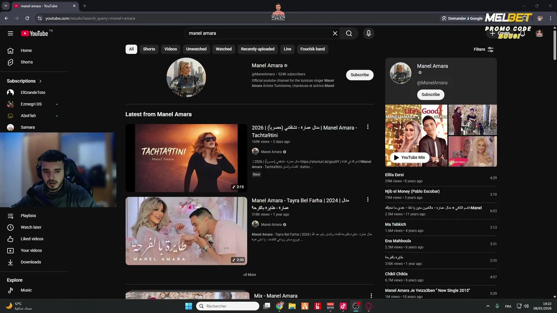Click Demander à Google button
Image resolution: width=557 pixels, height=313 pixels.
[x=462, y=18]
